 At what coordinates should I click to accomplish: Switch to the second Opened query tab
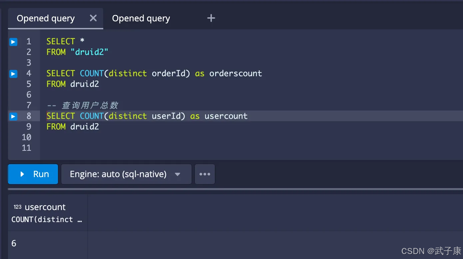click(x=141, y=19)
